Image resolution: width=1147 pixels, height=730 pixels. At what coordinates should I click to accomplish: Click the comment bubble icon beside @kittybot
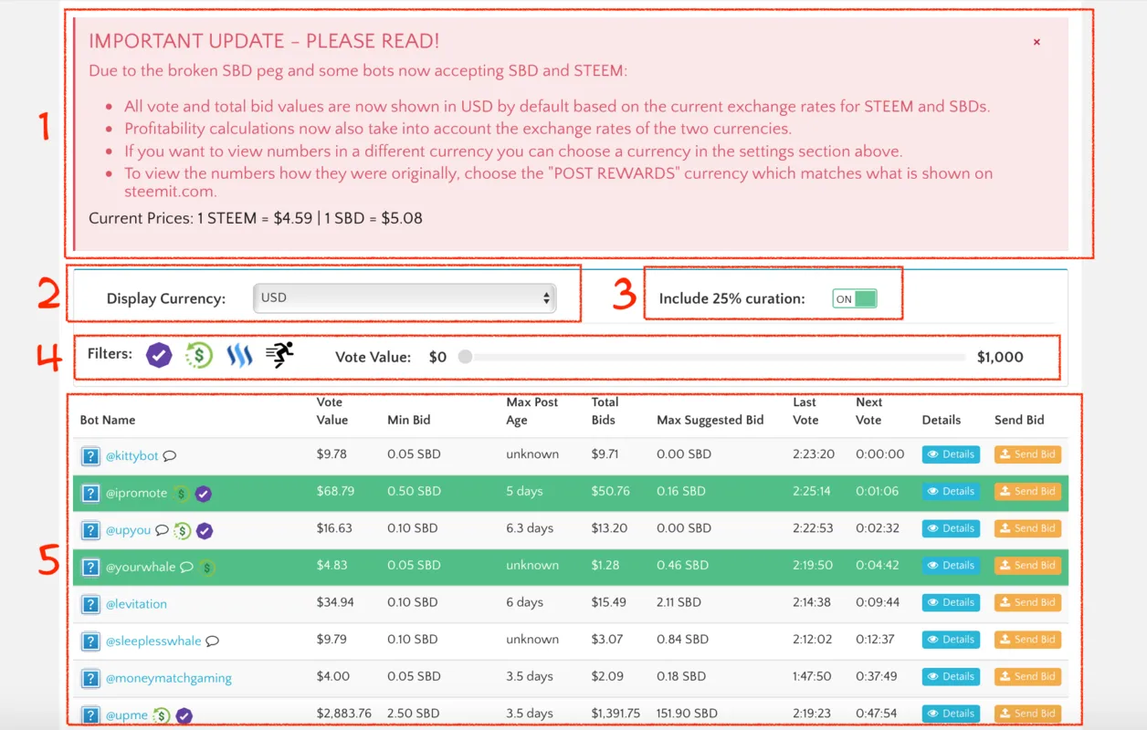tap(169, 456)
